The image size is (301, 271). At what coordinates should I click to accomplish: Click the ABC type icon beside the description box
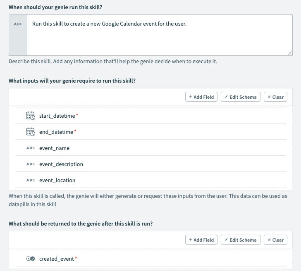point(18,24)
